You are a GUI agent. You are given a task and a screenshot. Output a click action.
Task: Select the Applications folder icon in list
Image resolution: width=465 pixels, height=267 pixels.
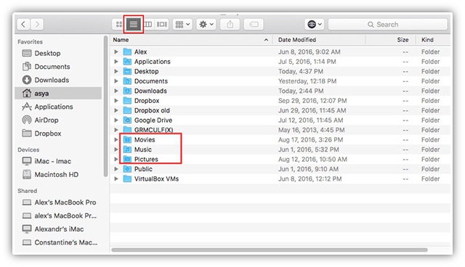(127, 62)
